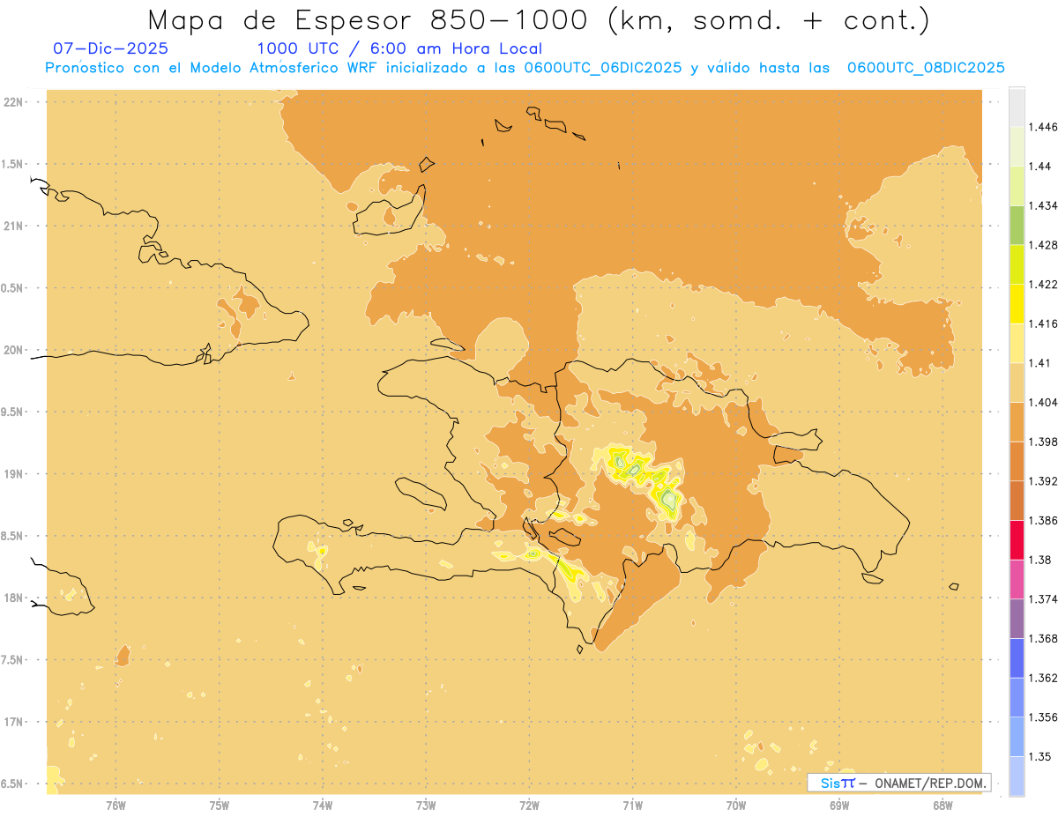Click the '6.5N' latitude label

point(12,784)
